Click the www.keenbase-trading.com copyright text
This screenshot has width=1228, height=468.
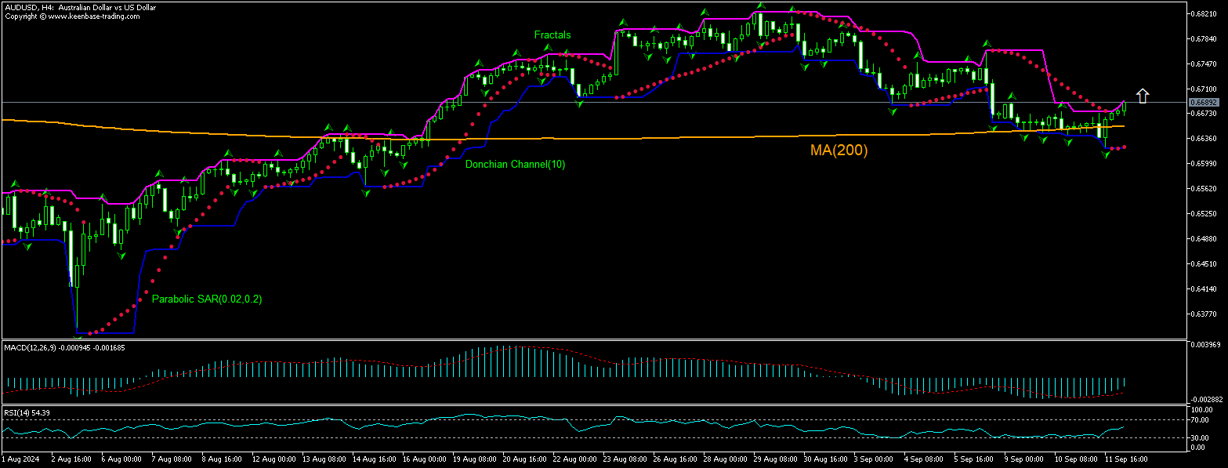[74, 15]
